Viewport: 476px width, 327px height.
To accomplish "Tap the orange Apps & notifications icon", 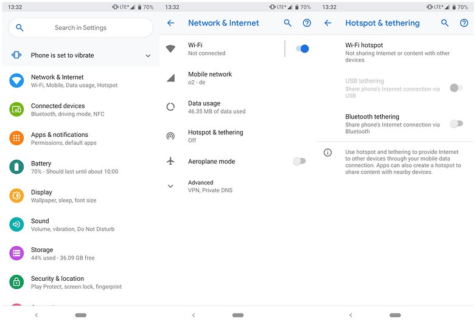I will click(x=16, y=138).
